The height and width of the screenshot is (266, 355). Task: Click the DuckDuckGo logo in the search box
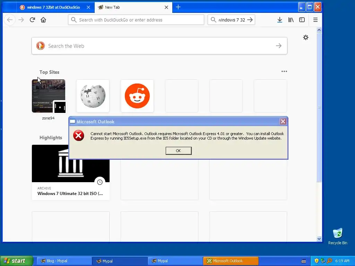point(41,46)
